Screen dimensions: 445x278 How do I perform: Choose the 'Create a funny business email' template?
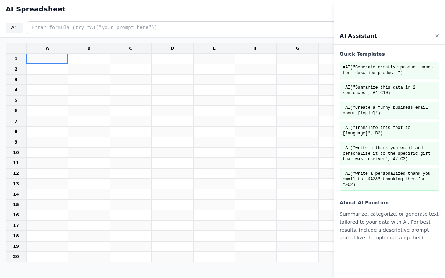point(389,111)
